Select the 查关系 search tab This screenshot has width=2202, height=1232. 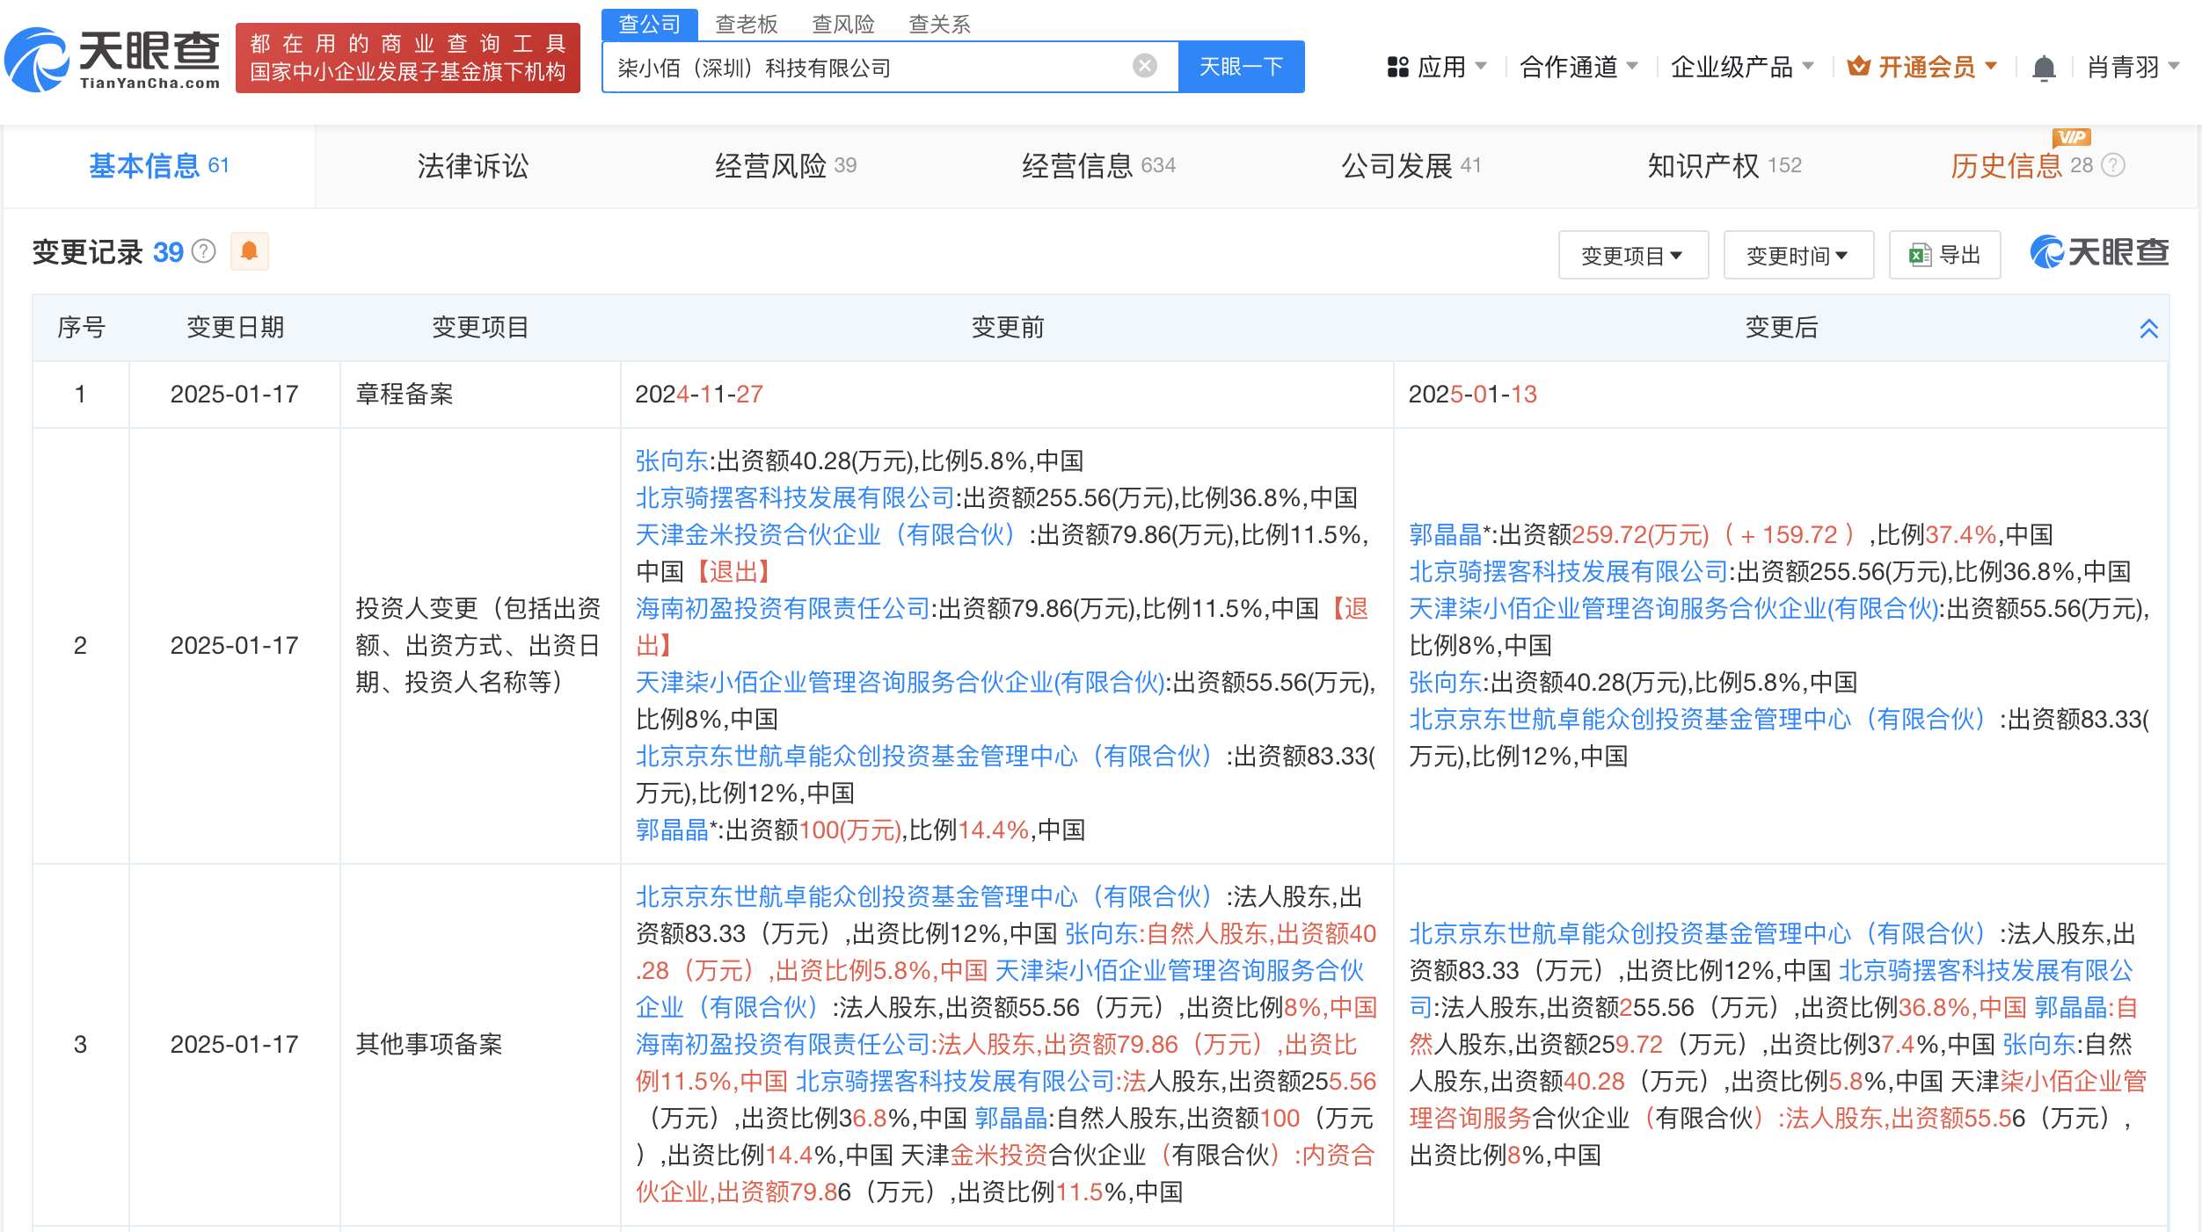[940, 24]
